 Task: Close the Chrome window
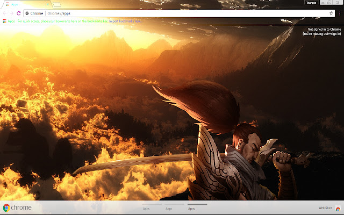pos(338,2)
